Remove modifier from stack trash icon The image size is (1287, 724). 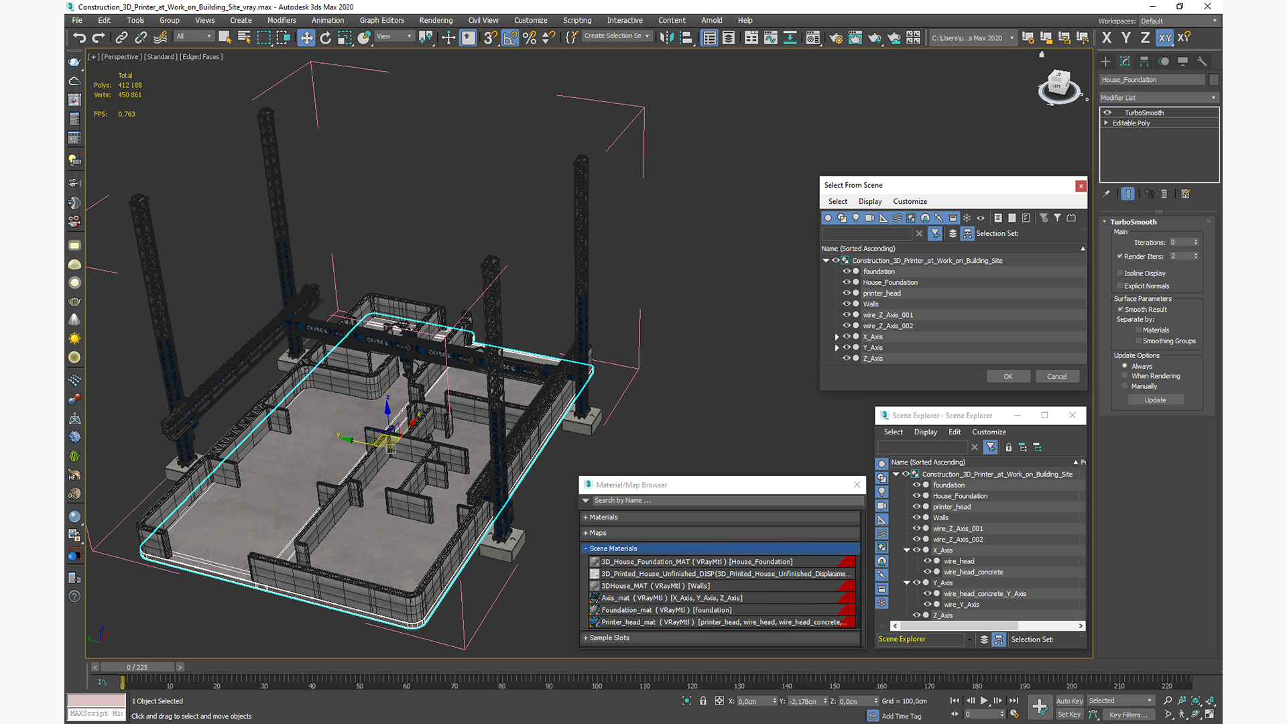click(1164, 194)
